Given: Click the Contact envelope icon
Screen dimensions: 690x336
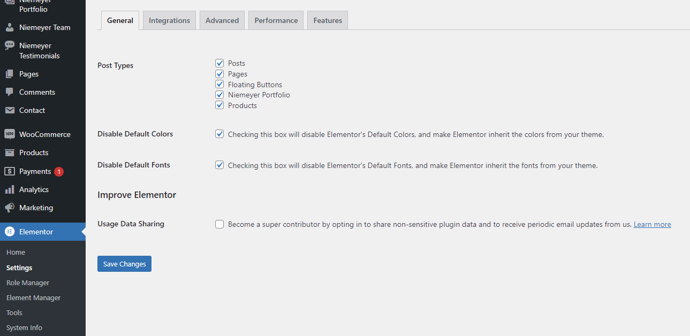Looking at the screenshot, I should (x=10, y=110).
